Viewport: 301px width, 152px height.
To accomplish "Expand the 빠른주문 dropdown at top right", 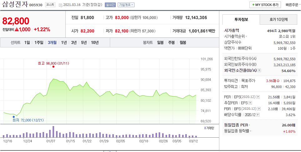I will [293, 5].
